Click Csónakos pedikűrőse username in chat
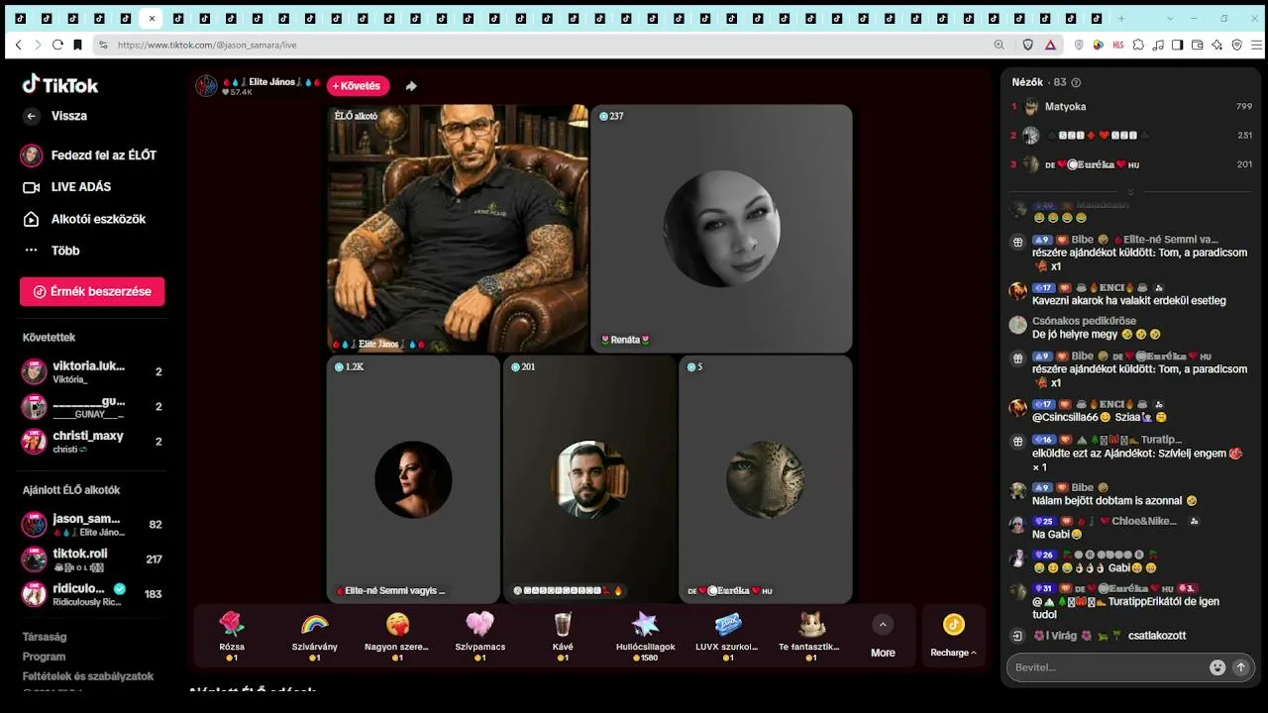1268x713 pixels. pyautogui.click(x=1084, y=321)
